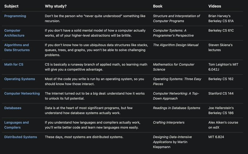Open the Databases subject link
The image size is (248, 154).
click(x=13, y=108)
